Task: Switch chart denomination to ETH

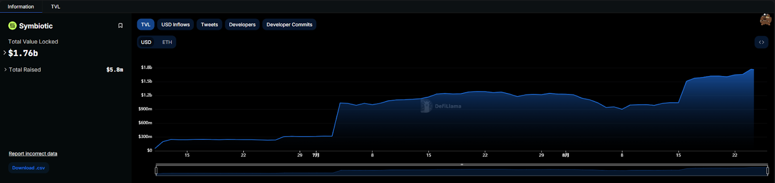Action: (167, 42)
